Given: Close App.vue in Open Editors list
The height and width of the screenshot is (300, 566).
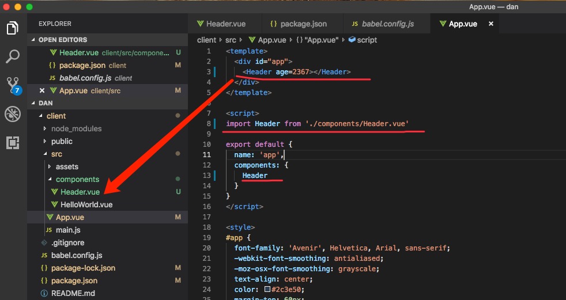Looking at the screenshot, I should 42,90.
